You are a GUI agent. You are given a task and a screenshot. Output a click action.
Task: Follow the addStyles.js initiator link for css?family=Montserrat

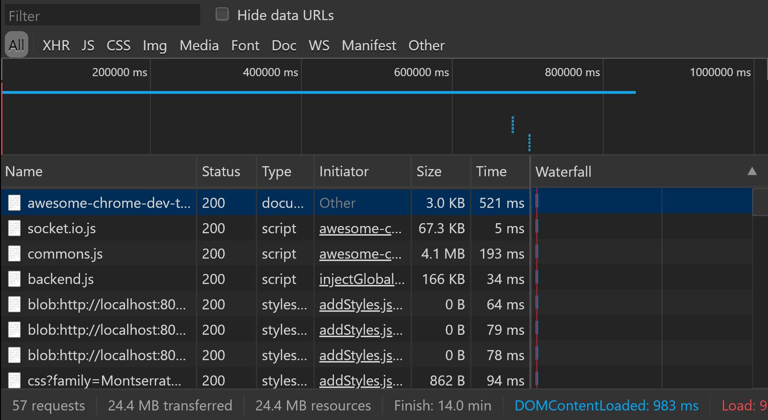361,381
